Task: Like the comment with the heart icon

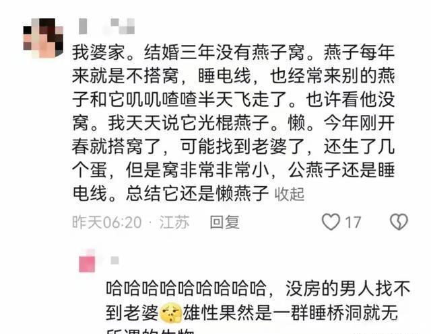Action: pos(331,222)
